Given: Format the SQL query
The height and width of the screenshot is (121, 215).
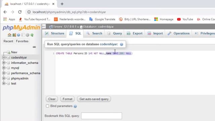Looking at the screenshot, I should pos(68,99).
